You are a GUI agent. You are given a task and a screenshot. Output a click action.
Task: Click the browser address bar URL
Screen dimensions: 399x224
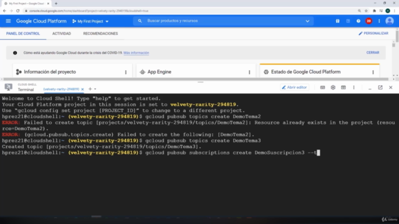coord(89,11)
